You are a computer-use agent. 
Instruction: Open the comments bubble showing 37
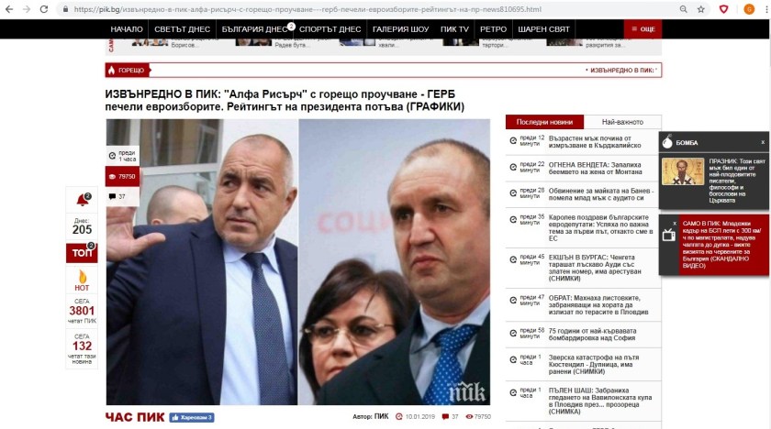pyautogui.click(x=117, y=196)
